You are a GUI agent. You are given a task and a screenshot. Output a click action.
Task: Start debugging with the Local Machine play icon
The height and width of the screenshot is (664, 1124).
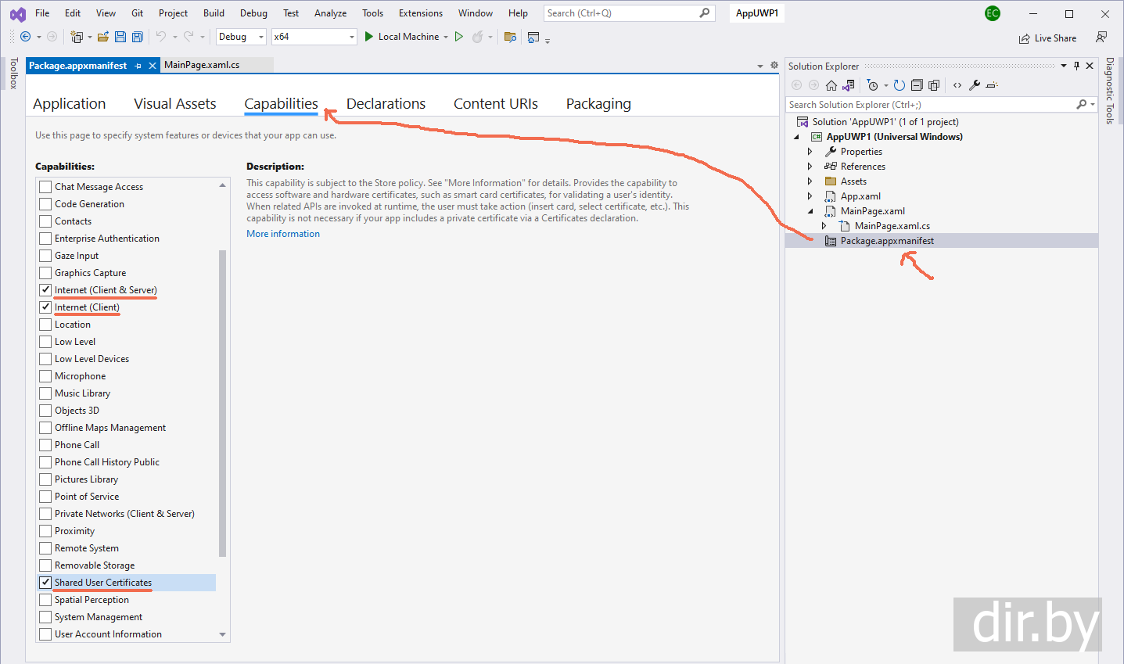[369, 37]
